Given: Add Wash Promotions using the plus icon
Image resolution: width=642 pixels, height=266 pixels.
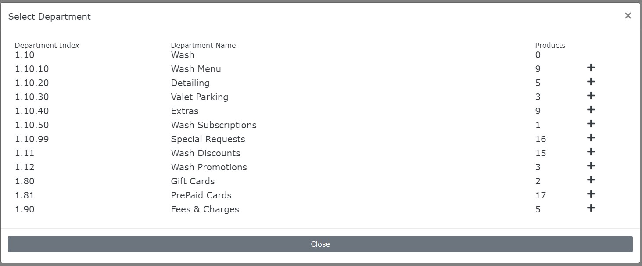Looking at the screenshot, I should click(591, 166).
